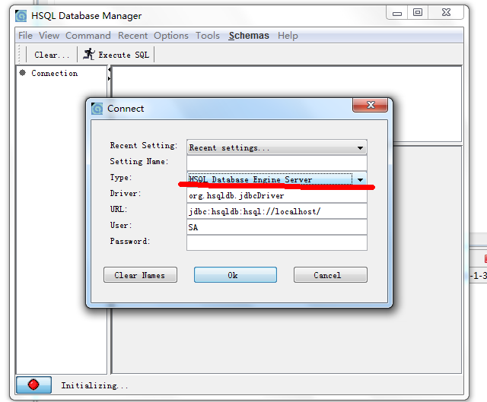Click the Ok button

(235, 275)
